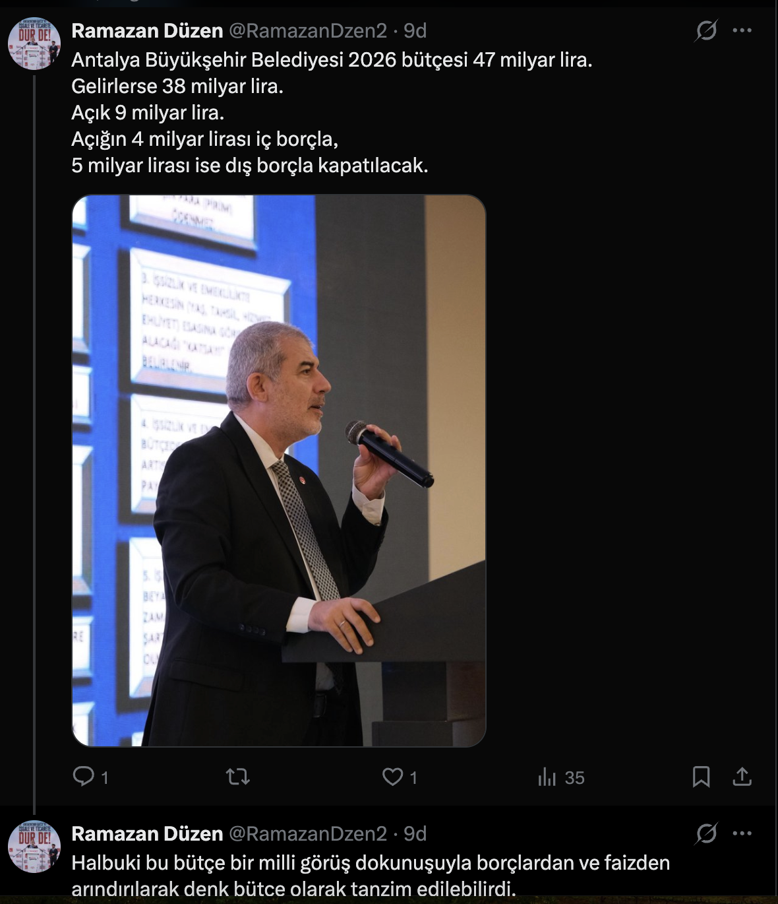The height and width of the screenshot is (904, 778).
Task: Open the second tweet's 9d timestamp
Action: pyautogui.click(x=415, y=834)
